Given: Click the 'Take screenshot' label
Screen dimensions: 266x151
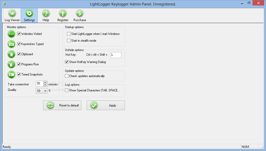Looking at the screenshot, I should (x=18, y=84).
